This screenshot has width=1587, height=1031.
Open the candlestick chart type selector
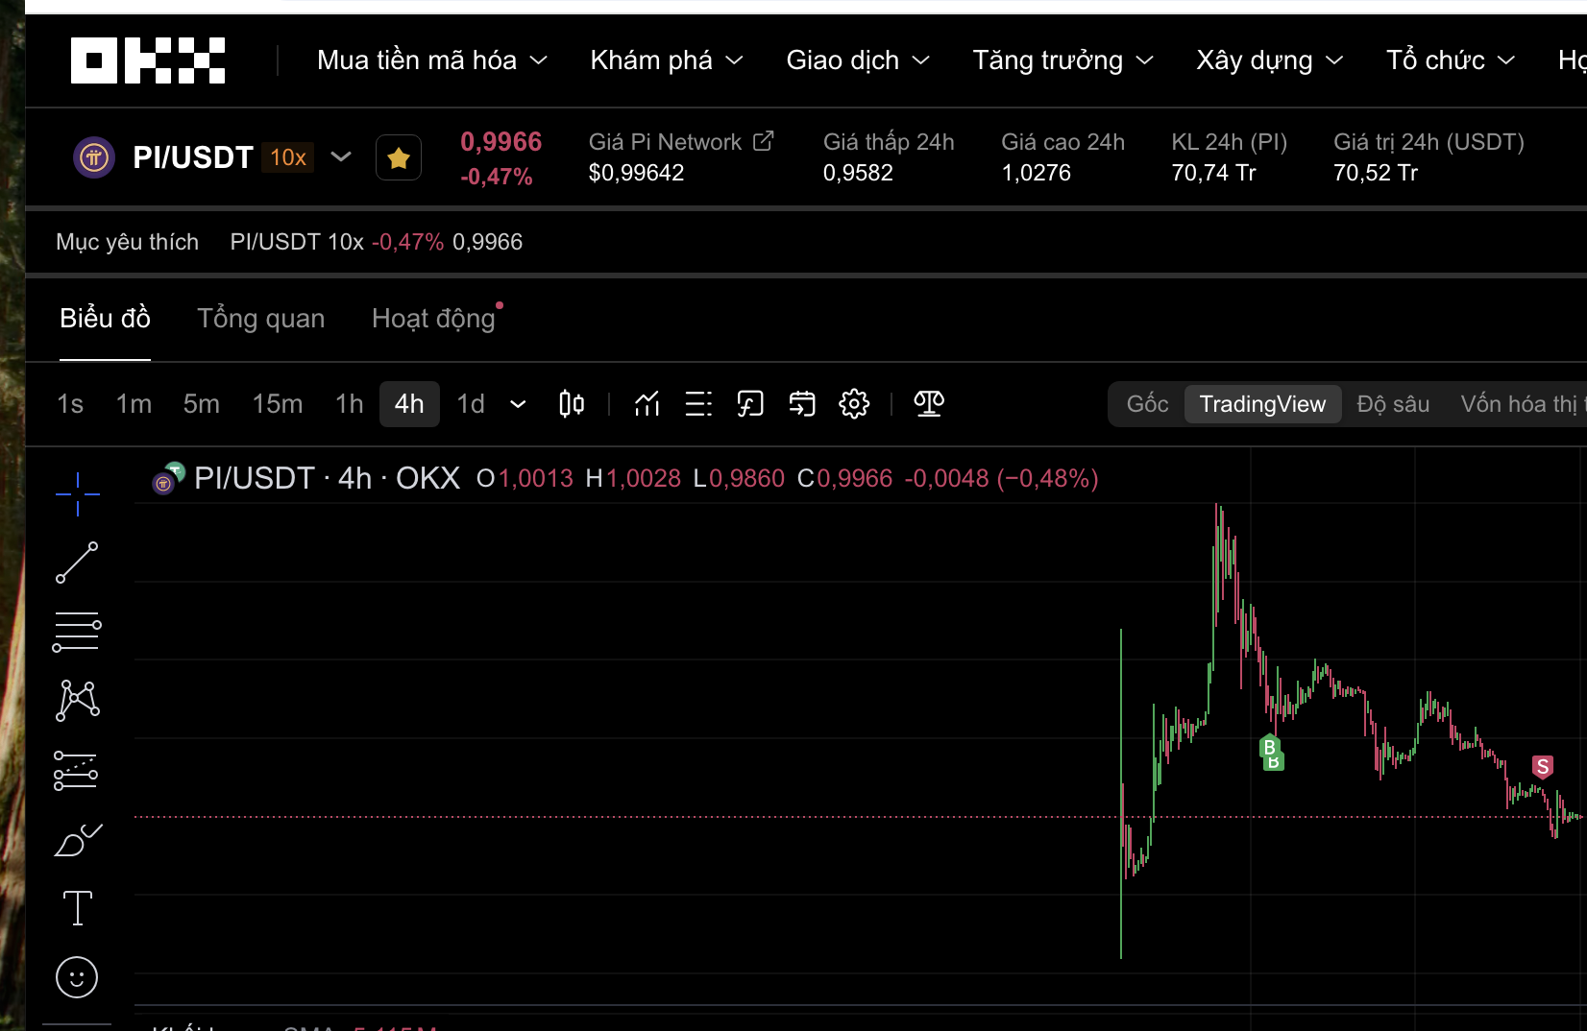coord(572,404)
